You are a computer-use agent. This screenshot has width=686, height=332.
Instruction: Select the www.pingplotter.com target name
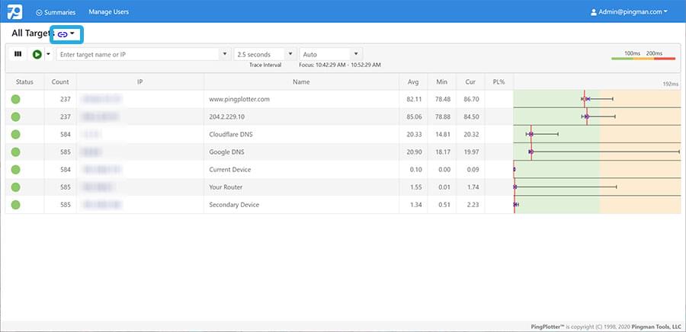pos(239,99)
